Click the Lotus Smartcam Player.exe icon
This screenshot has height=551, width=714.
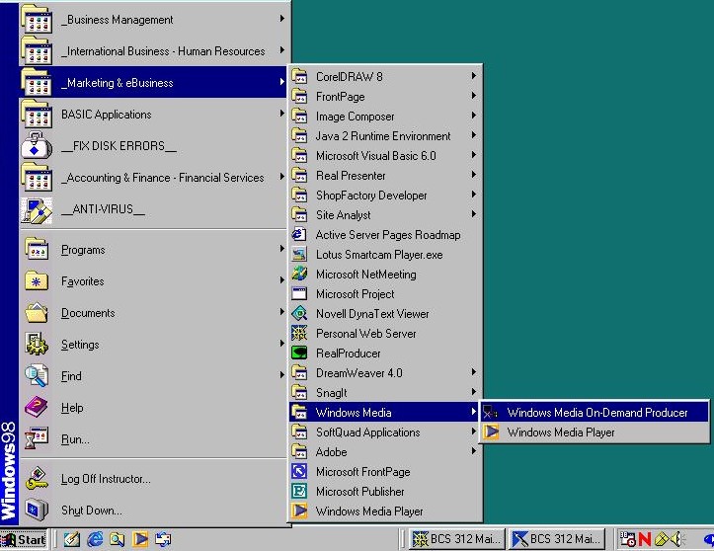(x=299, y=254)
